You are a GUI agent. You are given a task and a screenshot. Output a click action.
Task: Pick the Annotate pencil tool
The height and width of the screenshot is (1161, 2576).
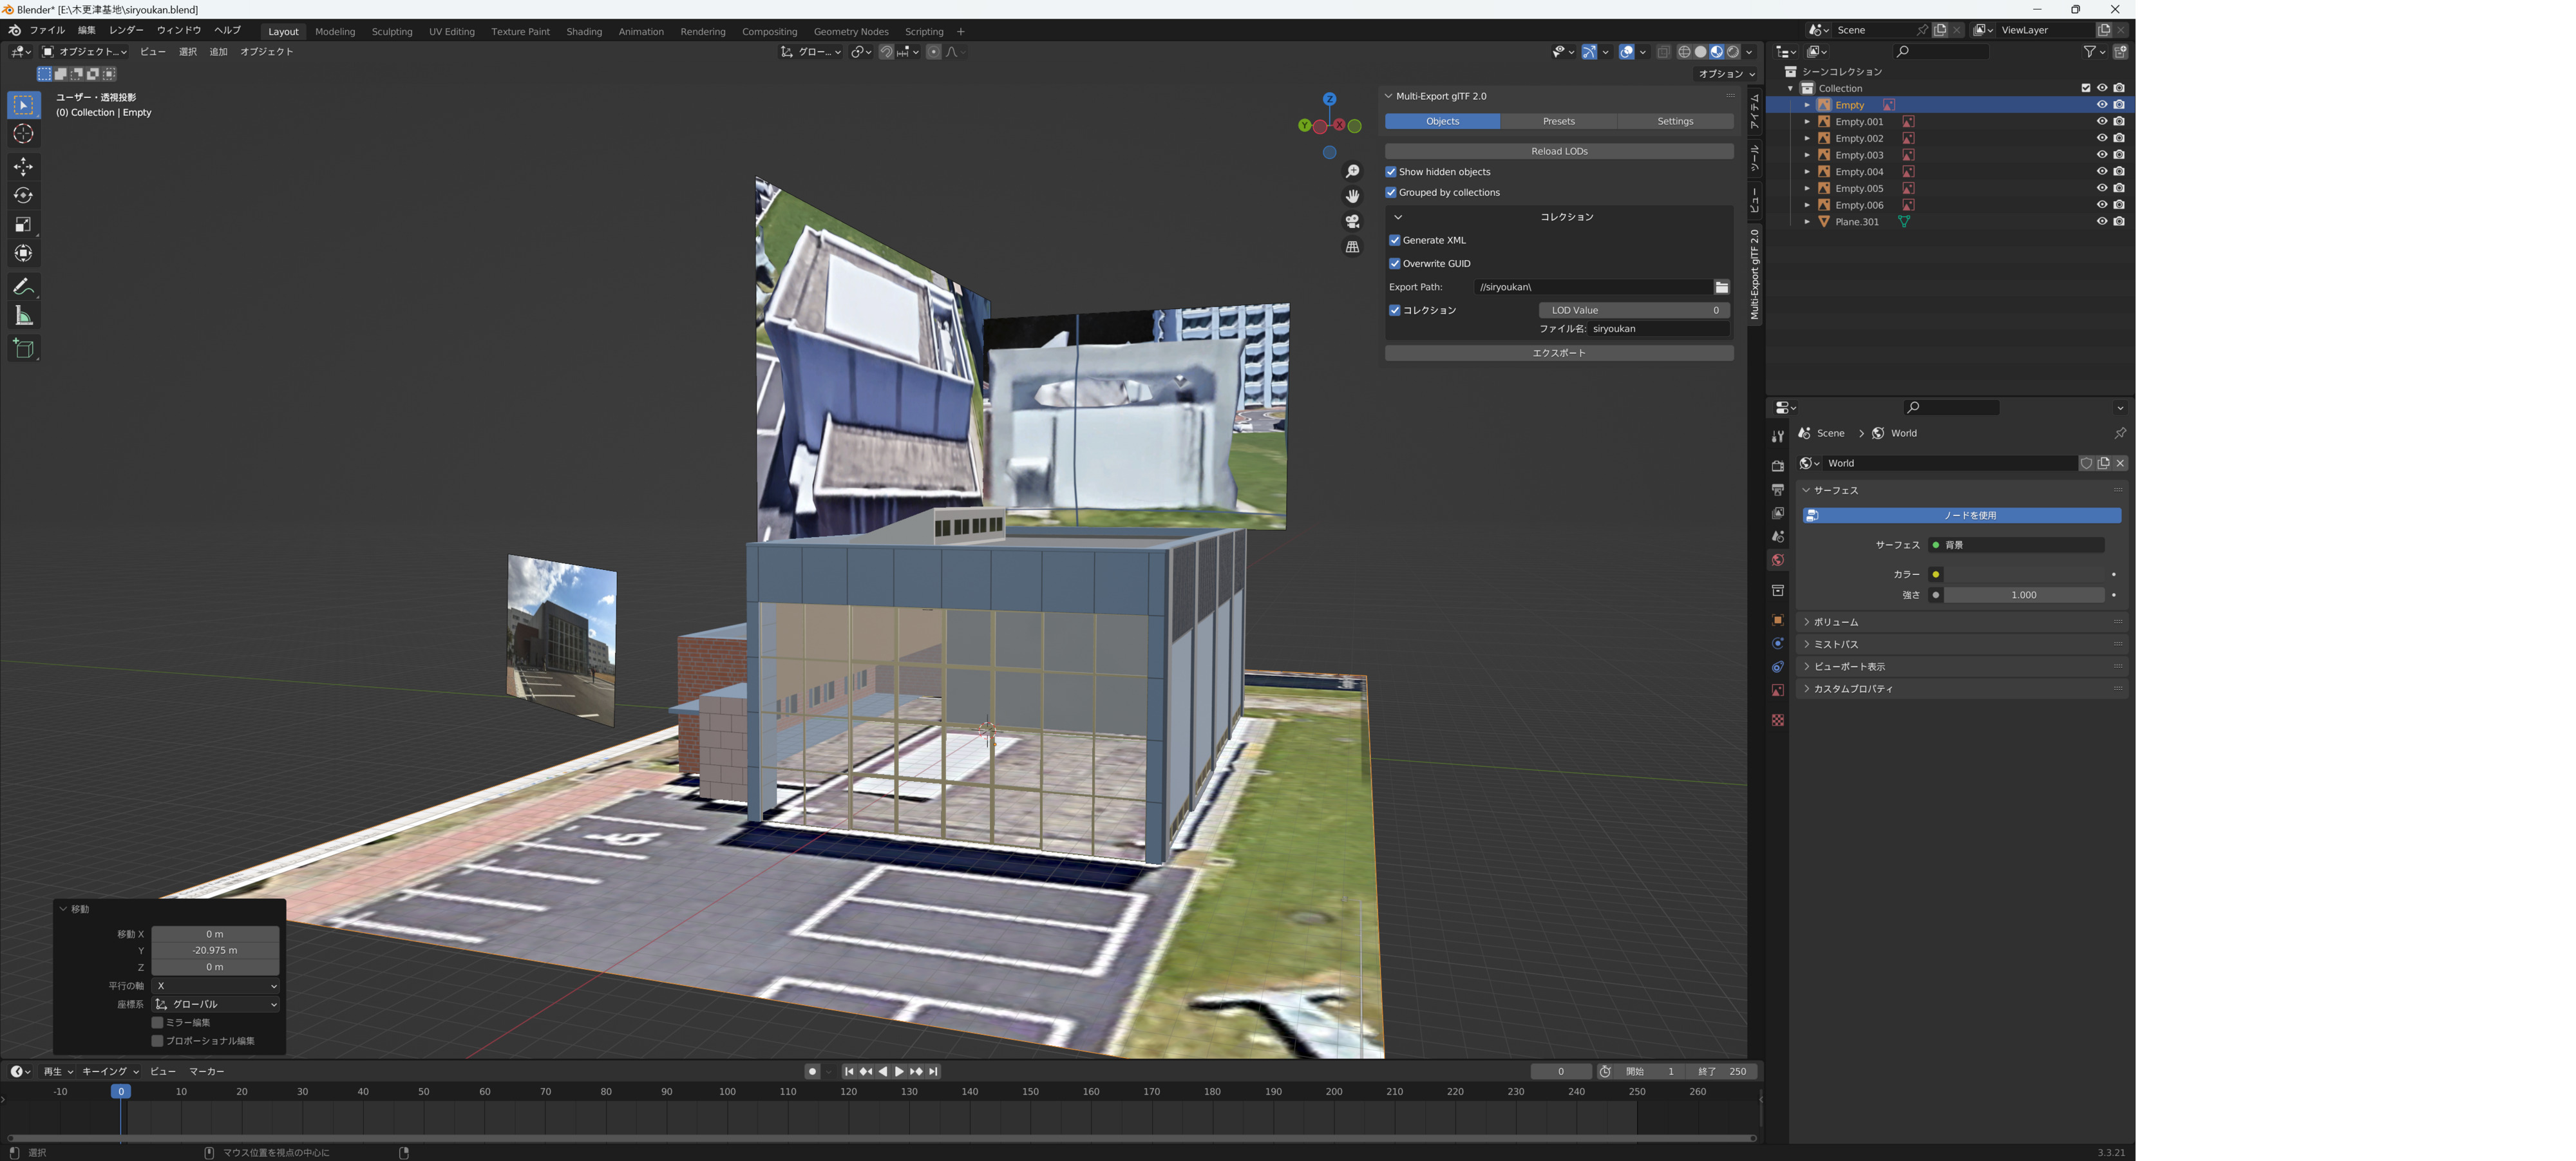point(24,287)
